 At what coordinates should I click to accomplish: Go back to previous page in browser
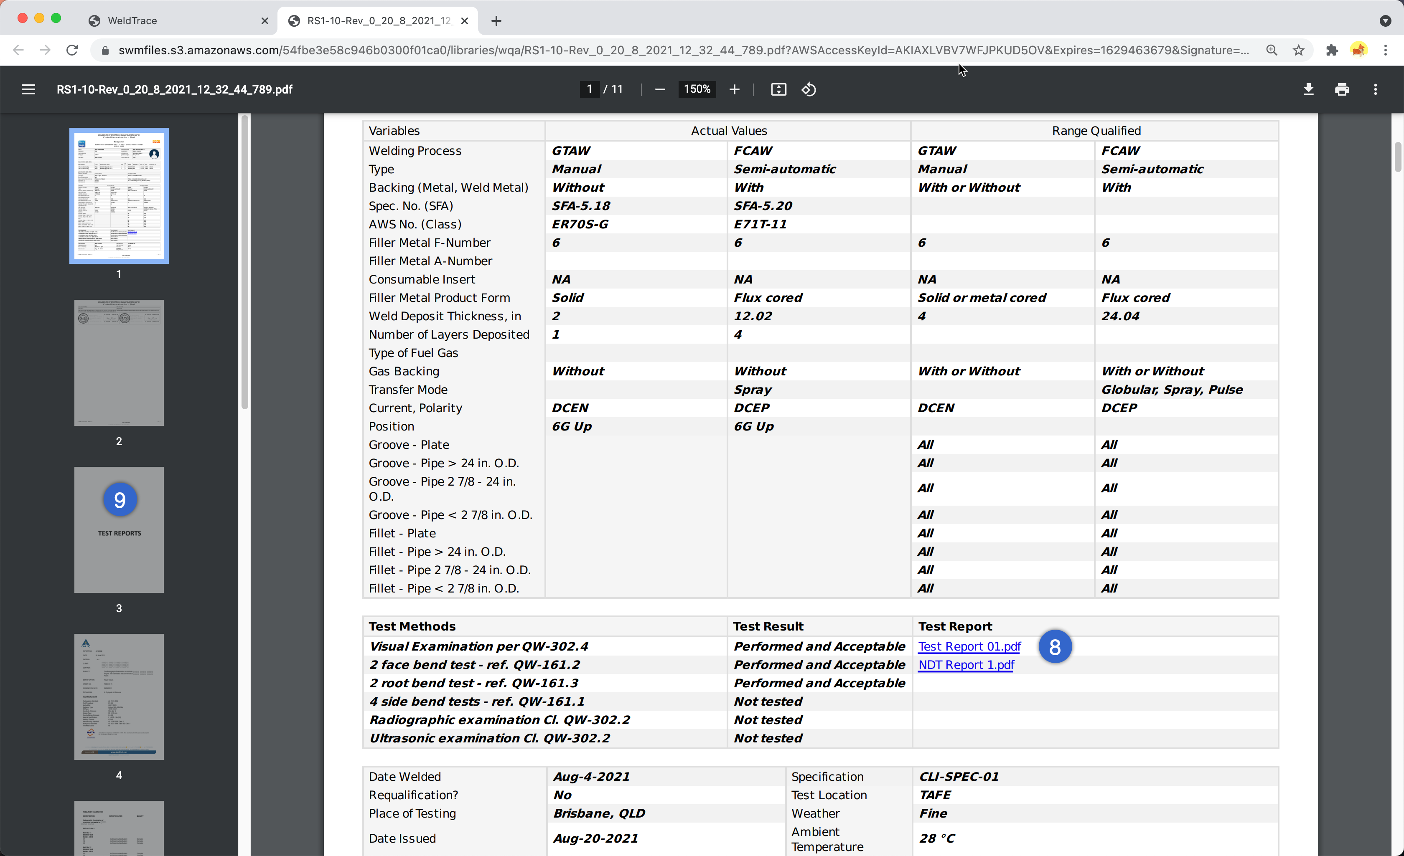point(18,50)
